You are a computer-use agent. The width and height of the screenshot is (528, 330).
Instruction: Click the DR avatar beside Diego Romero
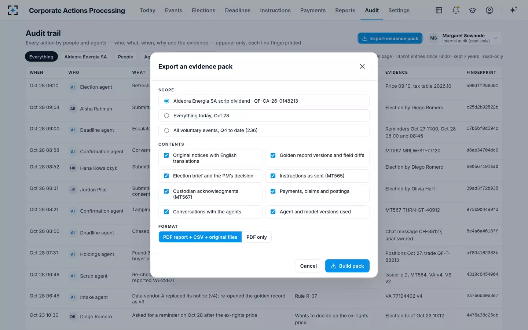73,317
